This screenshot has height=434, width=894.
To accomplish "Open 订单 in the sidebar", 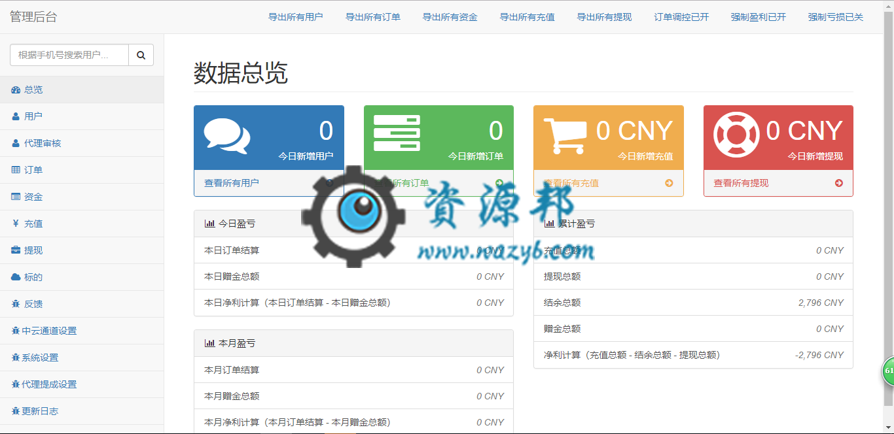I will pos(82,170).
